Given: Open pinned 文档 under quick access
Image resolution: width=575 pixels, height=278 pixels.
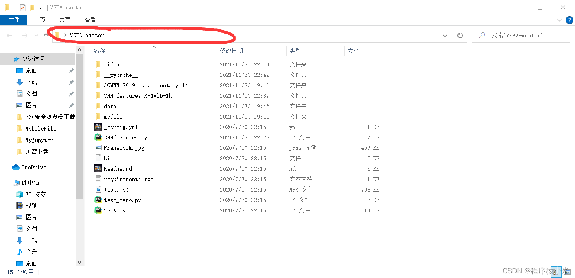Looking at the screenshot, I should (31, 93).
